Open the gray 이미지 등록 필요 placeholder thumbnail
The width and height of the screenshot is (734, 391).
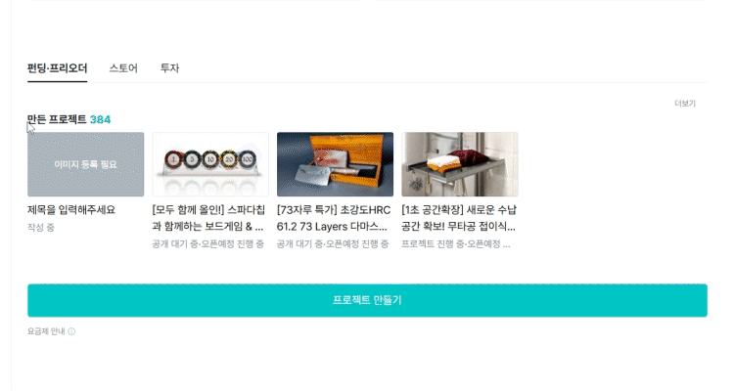[86, 164]
